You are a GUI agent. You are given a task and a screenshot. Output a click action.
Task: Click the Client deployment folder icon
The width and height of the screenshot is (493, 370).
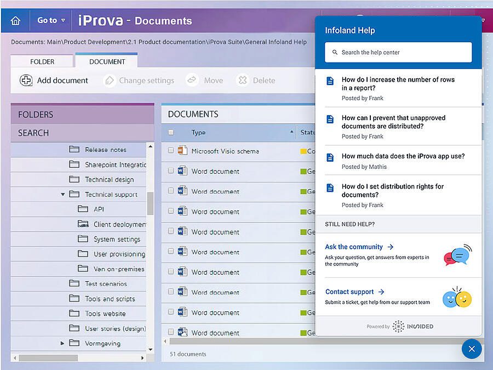coord(83,224)
